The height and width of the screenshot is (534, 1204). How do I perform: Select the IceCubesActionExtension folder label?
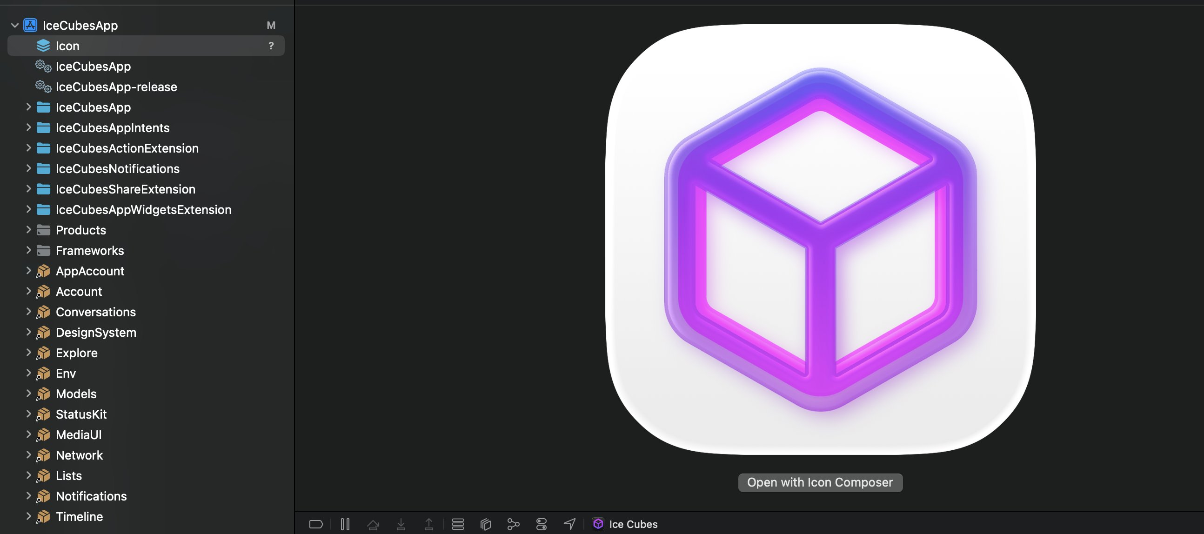click(x=127, y=148)
